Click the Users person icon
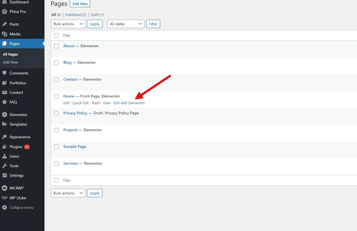This screenshot has width=357, height=231. tap(5, 156)
